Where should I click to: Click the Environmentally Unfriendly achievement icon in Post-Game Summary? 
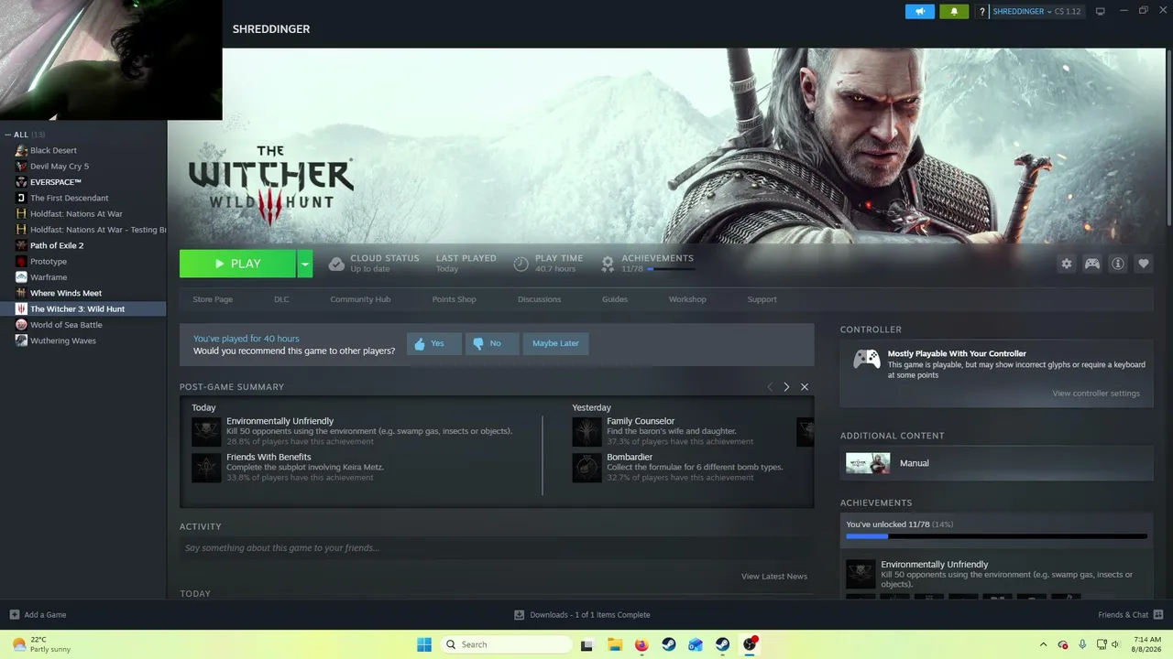[206, 431]
